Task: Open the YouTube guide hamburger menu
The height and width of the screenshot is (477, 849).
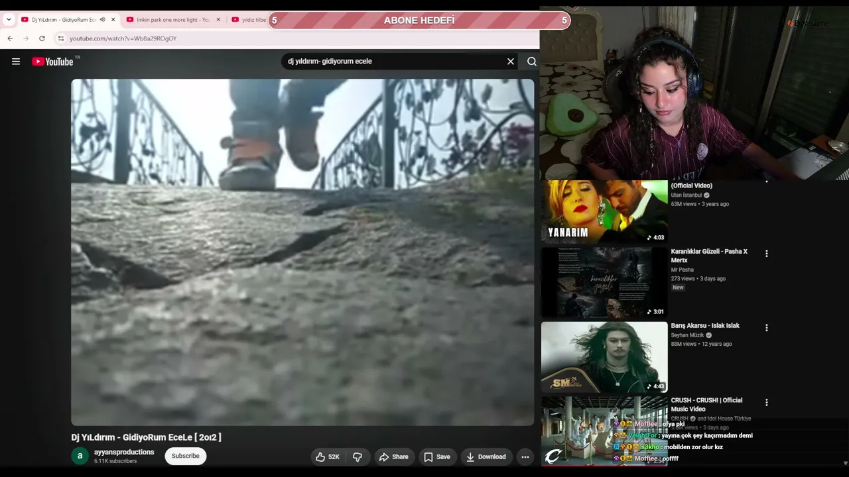Action: click(16, 62)
